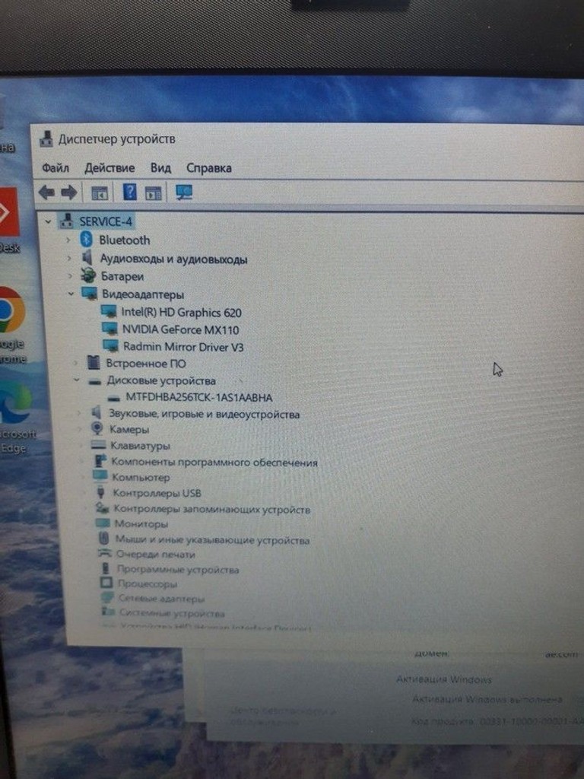Collapse the SERVICE-4 root node
The width and height of the screenshot is (584, 779).
pos(48,221)
